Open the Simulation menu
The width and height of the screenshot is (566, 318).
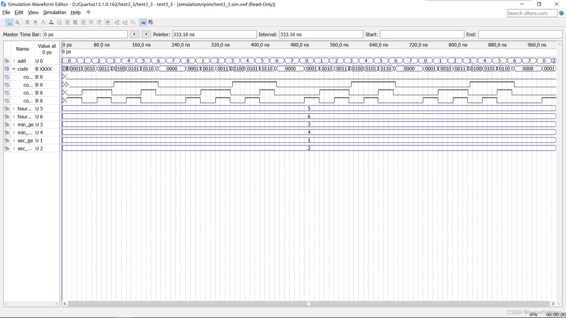55,13
